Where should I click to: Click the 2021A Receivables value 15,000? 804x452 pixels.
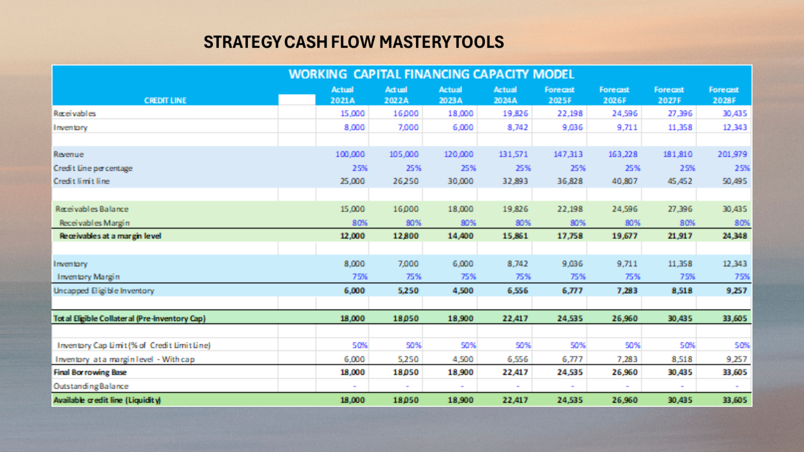click(352, 113)
